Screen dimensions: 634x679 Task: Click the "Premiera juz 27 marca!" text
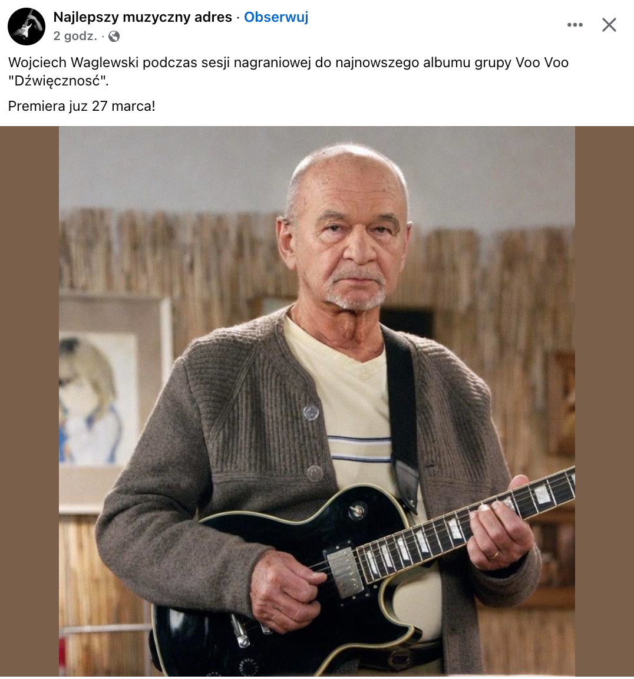pos(81,106)
